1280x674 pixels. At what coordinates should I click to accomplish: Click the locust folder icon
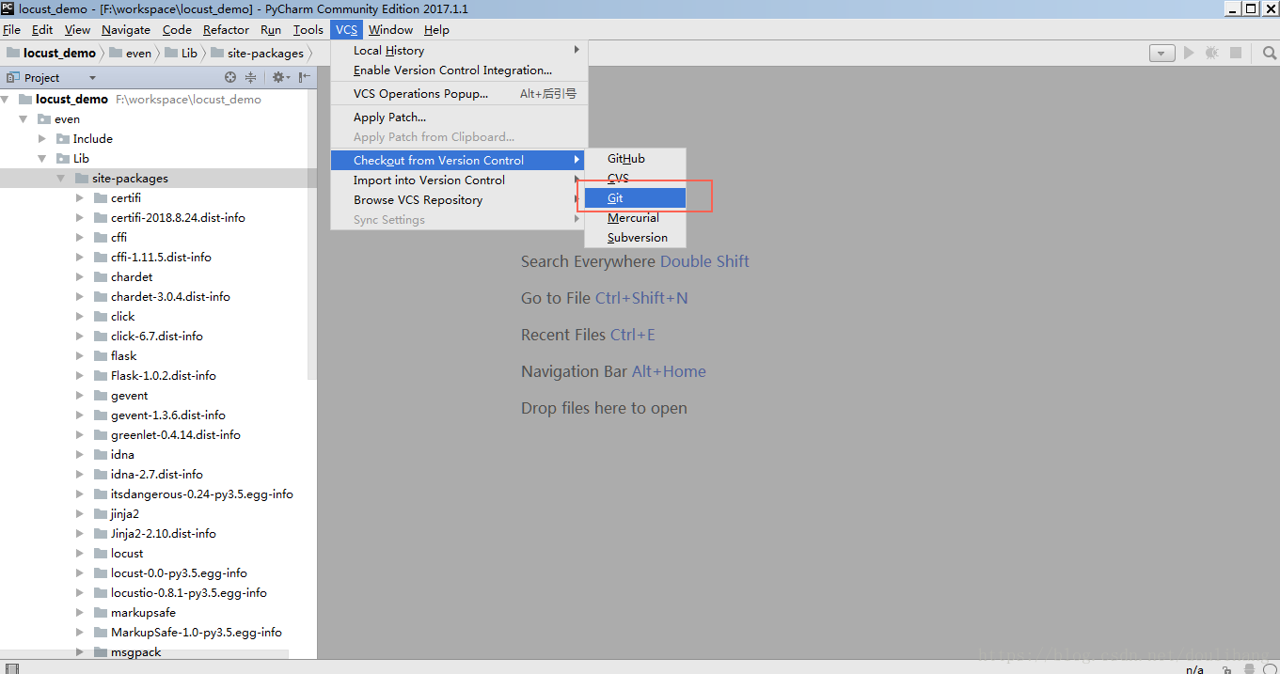click(x=102, y=553)
